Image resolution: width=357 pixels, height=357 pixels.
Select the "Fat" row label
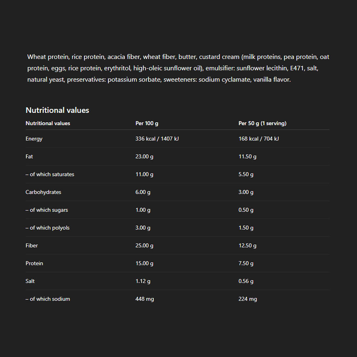(29, 157)
